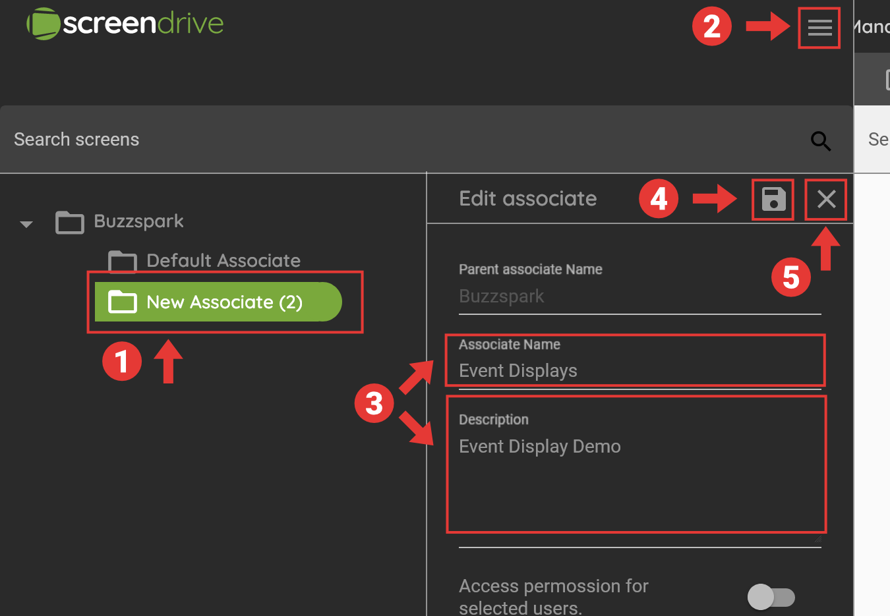Toggle the access permission switch
This screenshot has width=890, height=616.
tap(771, 598)
